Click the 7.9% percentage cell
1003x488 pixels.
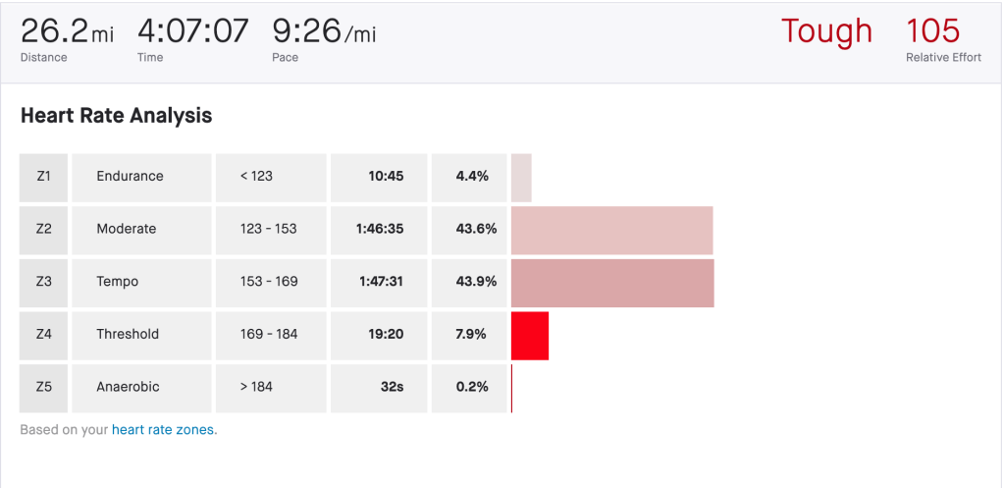pyautogui.click(x=470, y=335)
